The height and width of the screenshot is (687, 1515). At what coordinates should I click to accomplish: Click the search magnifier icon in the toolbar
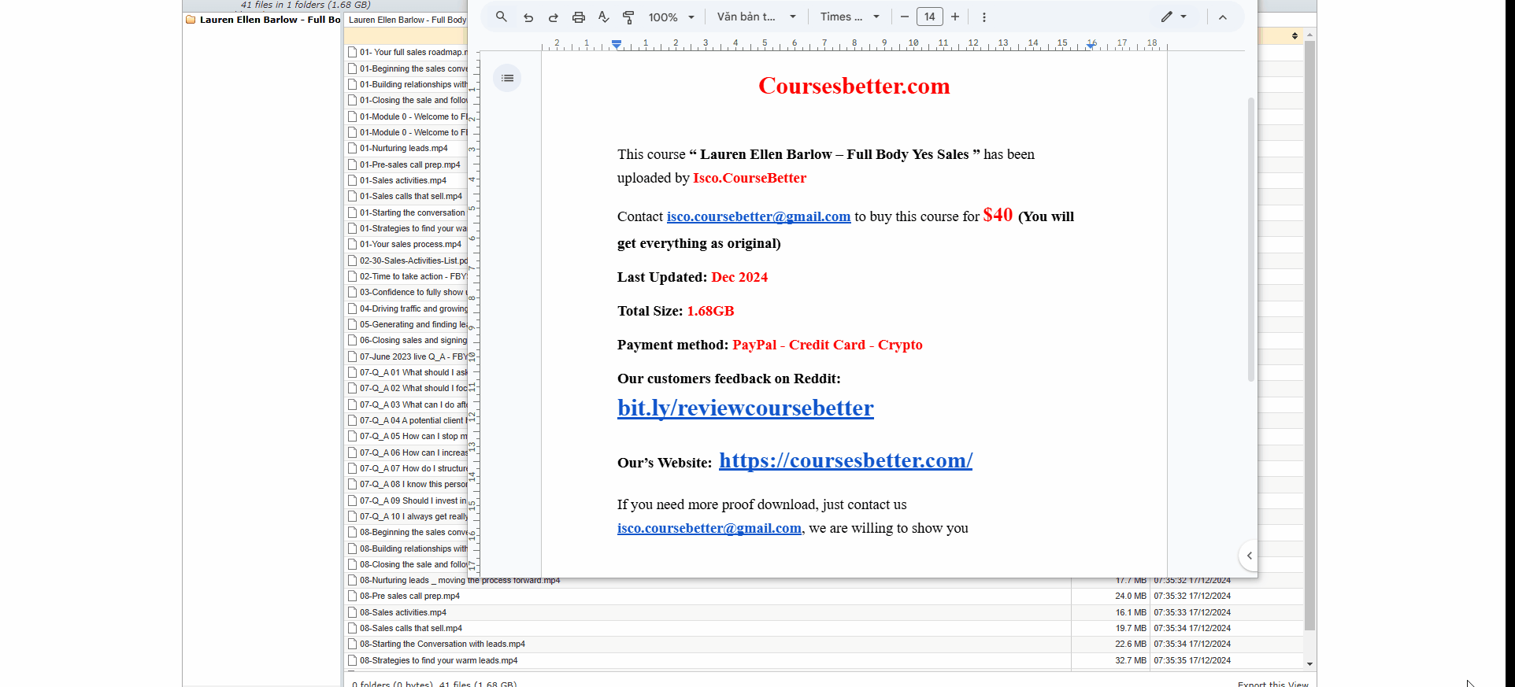tap(501, 17)
